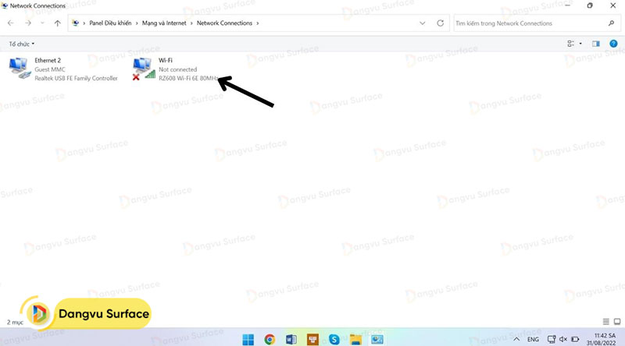This screenshot has height=346, width=625.
Task: Expand the address bar history dropdown
Action: 422,23
